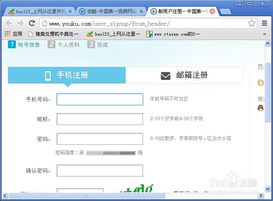Focus the 手机号码 input field
This screenshot has height=201, width=273.
(x=100, y=99)
